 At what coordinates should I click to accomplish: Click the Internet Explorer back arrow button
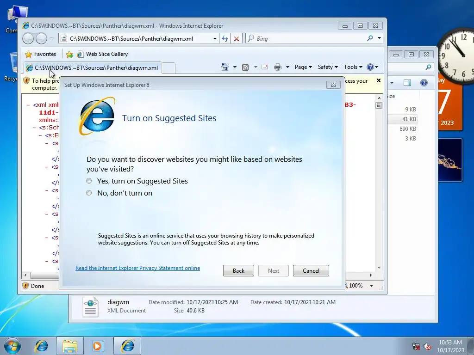pos(28,39)
